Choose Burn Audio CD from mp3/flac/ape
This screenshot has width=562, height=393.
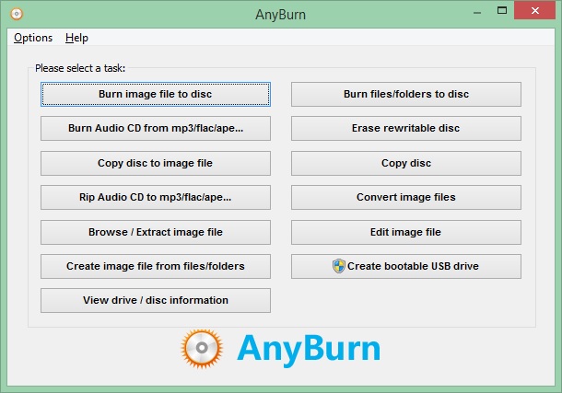click(156, 128)
